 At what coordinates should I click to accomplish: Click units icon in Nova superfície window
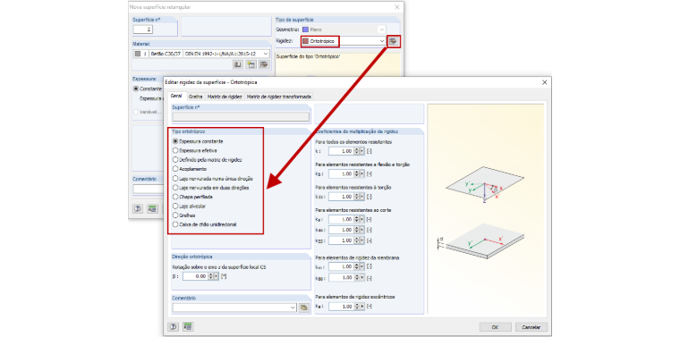coord(152,208)
